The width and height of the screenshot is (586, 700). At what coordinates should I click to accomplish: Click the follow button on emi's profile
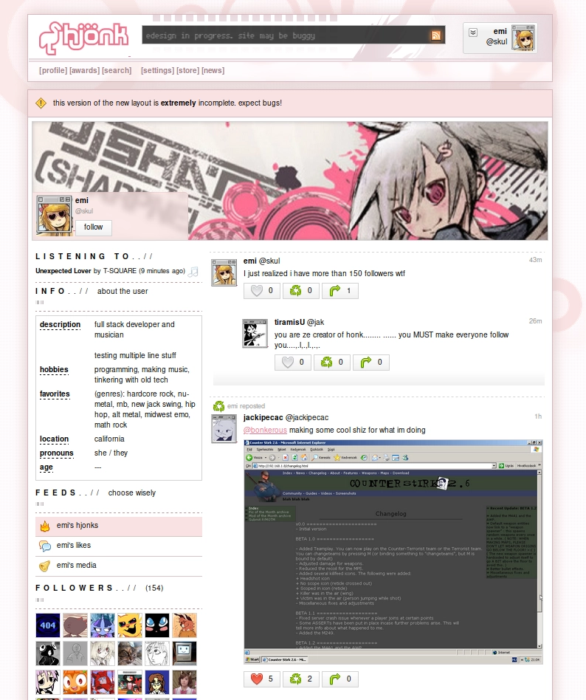[93, 227]
